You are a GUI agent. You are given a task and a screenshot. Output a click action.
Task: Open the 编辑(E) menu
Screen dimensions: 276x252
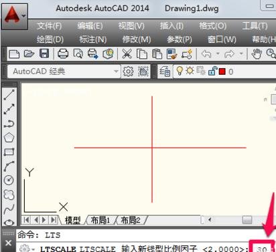coord(90,26)
